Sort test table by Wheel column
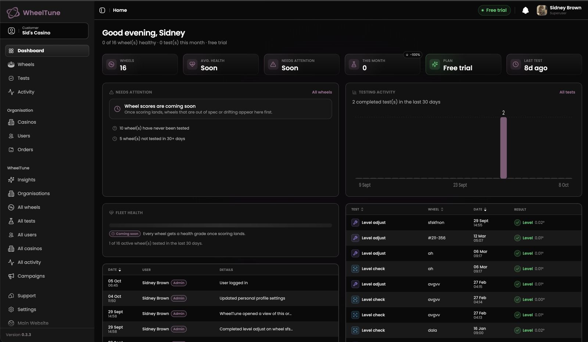This screenshot has width=588, height=342. [435, 209]
